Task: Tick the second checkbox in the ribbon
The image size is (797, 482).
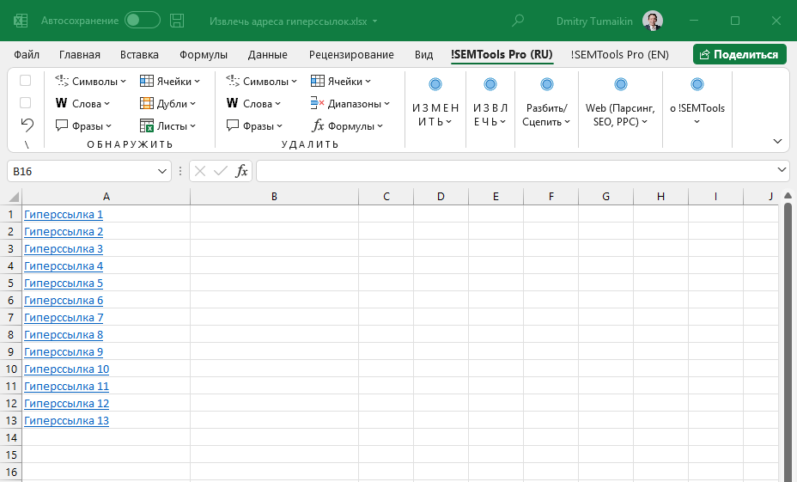Action: coord(25,103)
